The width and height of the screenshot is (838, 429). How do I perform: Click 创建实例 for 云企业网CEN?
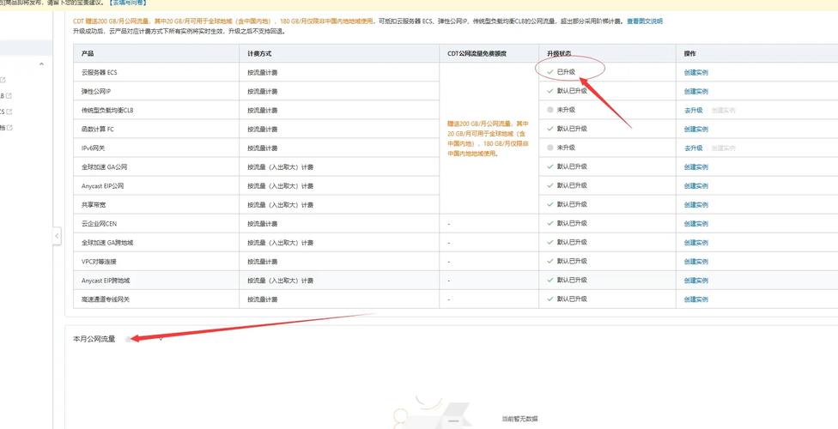pos(695,224)
